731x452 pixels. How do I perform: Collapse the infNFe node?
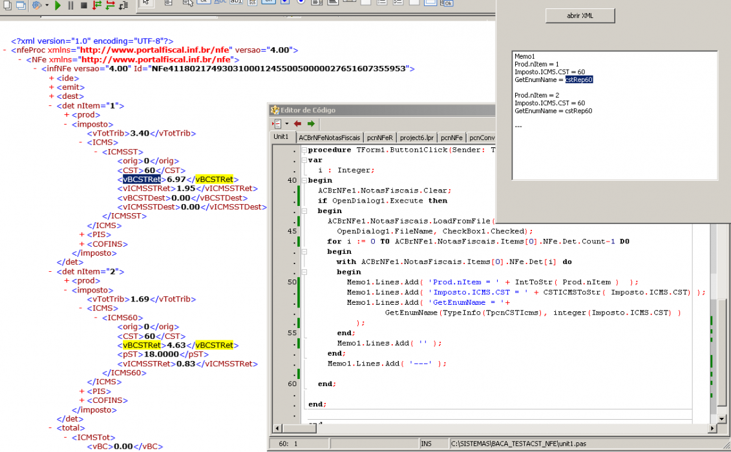coord(35,69)
